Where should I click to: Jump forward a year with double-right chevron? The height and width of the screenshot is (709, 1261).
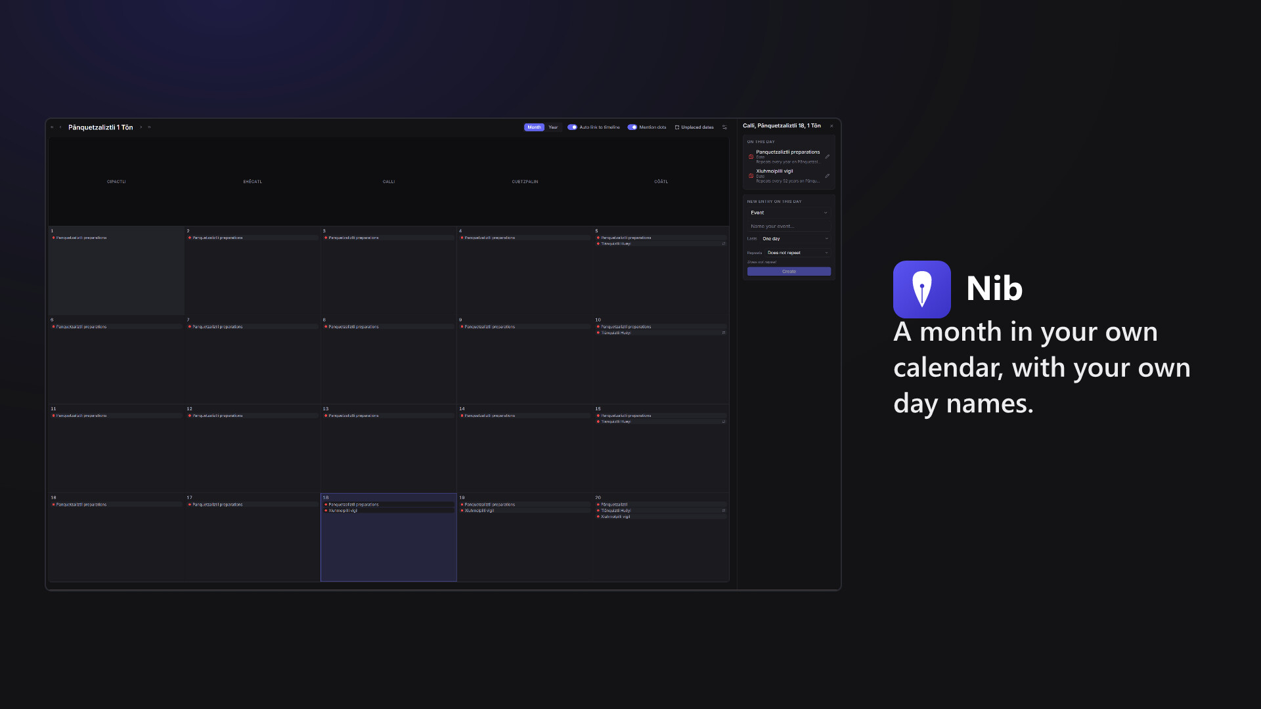coord(149,127)
